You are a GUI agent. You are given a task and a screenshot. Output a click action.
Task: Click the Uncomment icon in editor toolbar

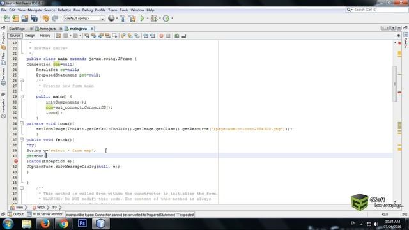coord(184,36)
